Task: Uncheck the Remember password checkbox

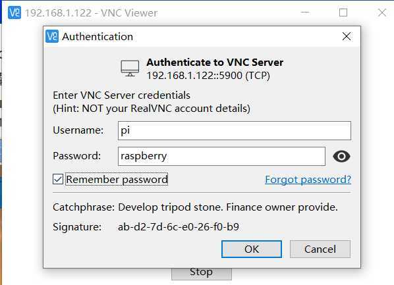Action: (58, 179)
